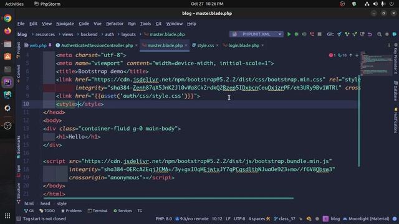Click the red phone listen-for-debug icon
The width and height of the screenshot is (399, 224).
pyautogui.click(x=312, y=34)
